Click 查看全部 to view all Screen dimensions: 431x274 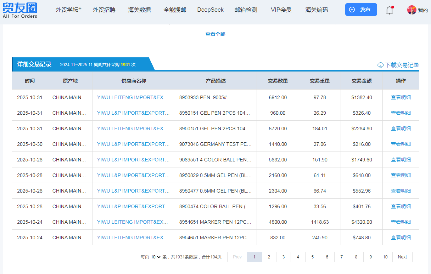[215, 34]
